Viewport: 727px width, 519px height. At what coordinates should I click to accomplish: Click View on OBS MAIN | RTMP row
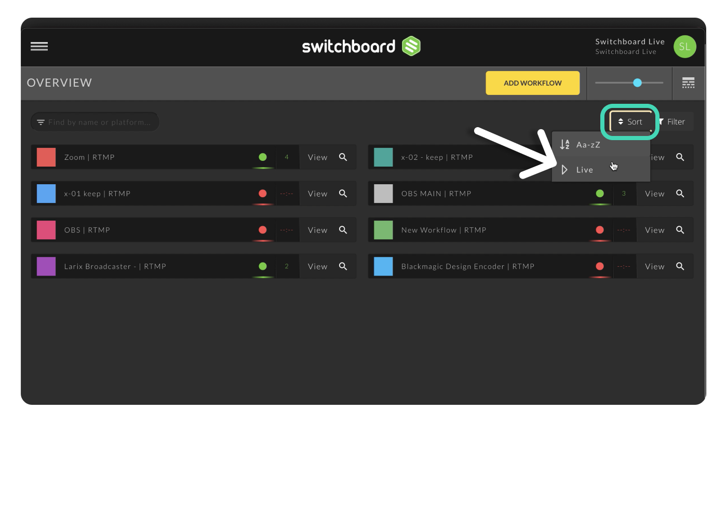pos(655,194)
